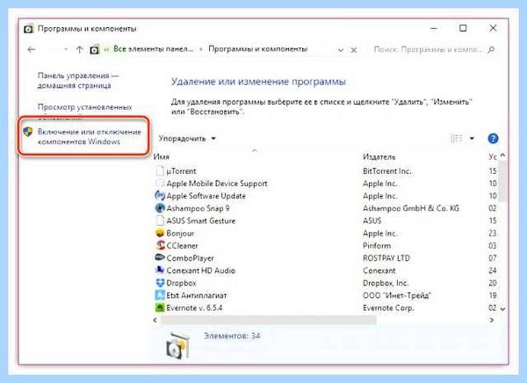Select 'ASUS Smart Gesture' entry
527x383 pixels.
point(201,220)
